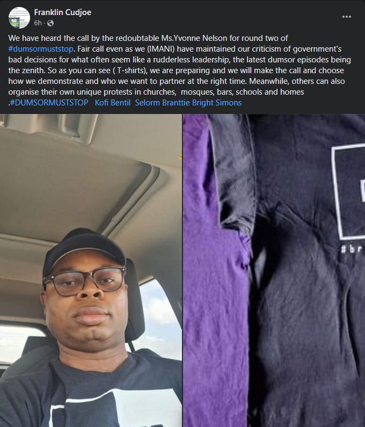Viewport: 365px width, 427px height.
Task: Click the eyeglasses in the selfie
Action: tap(85, 281)
